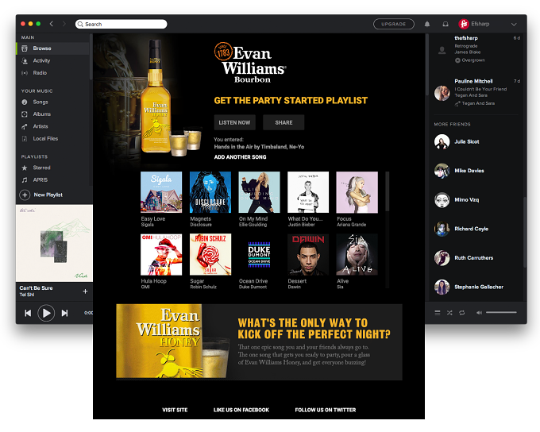540x432 pixels.
Task: Click Tegan And Sara artist link with icon
Action: (475, 103)
